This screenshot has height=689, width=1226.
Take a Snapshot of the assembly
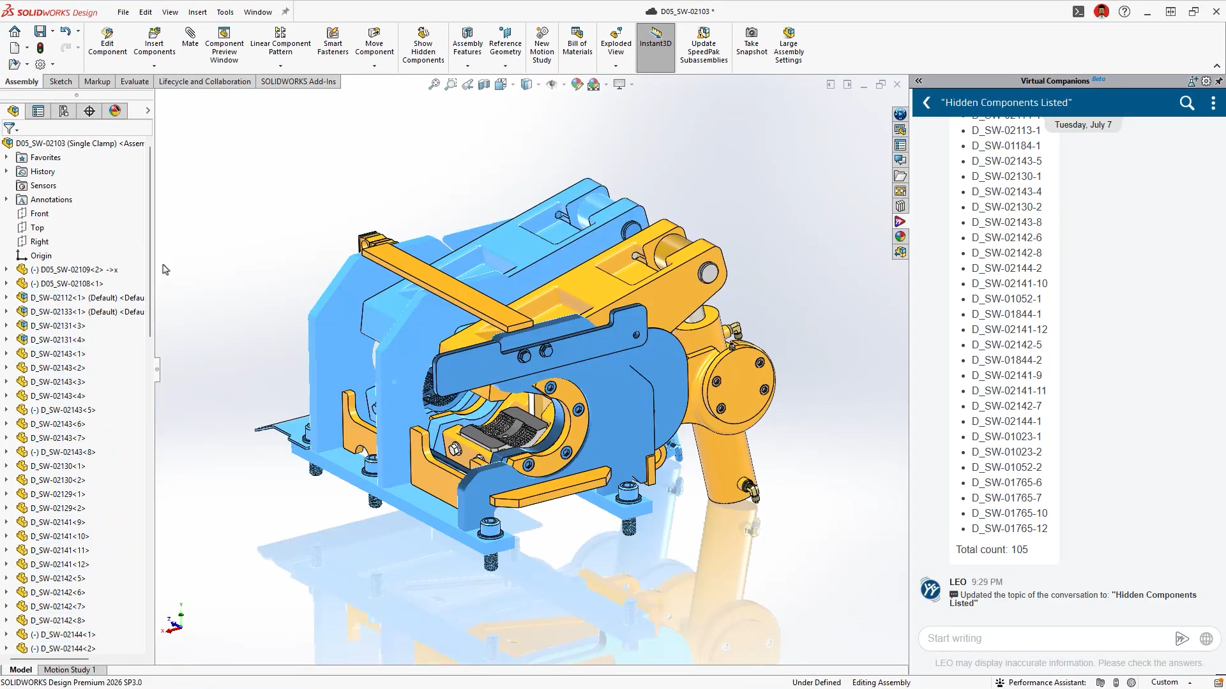(752, 41)
